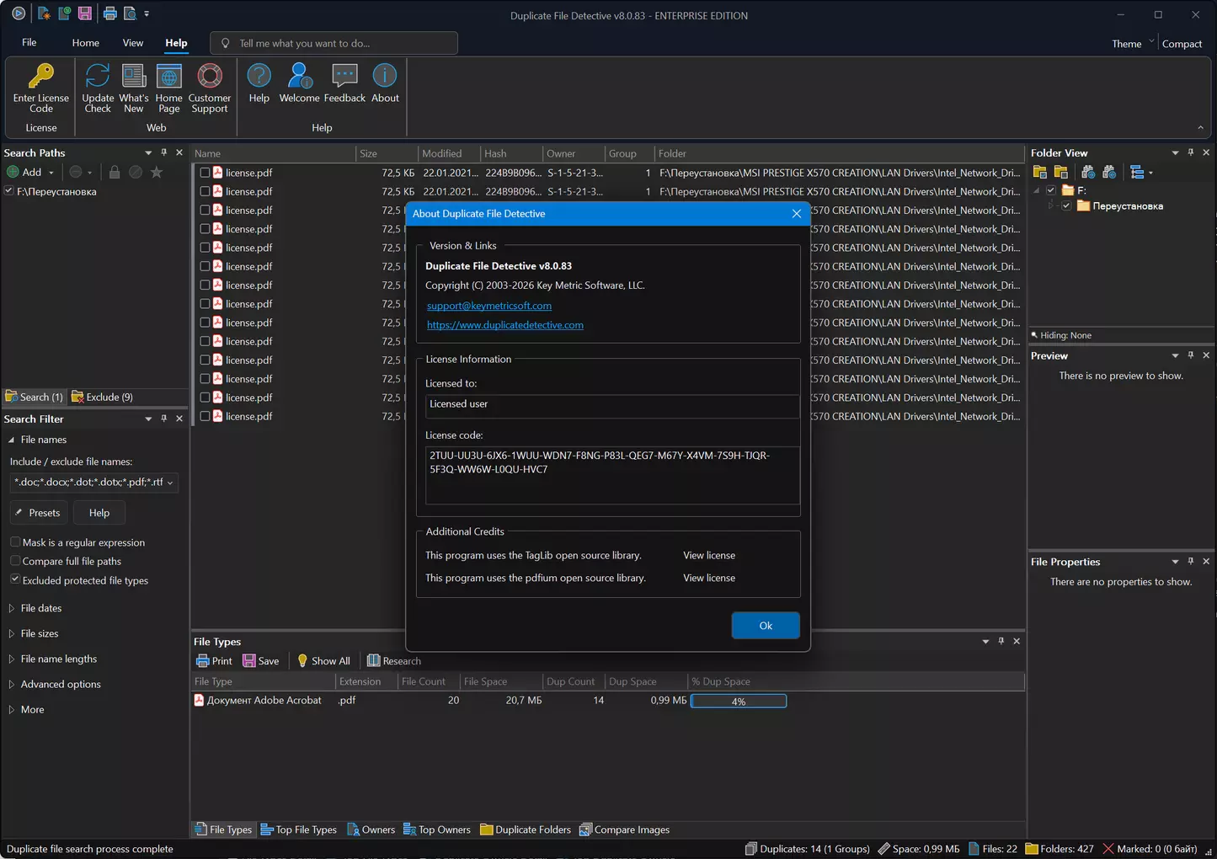The height and width of the screenshot is (859, 1217).
Task: Open the Compare Images tab
Action: coord(624,830)
